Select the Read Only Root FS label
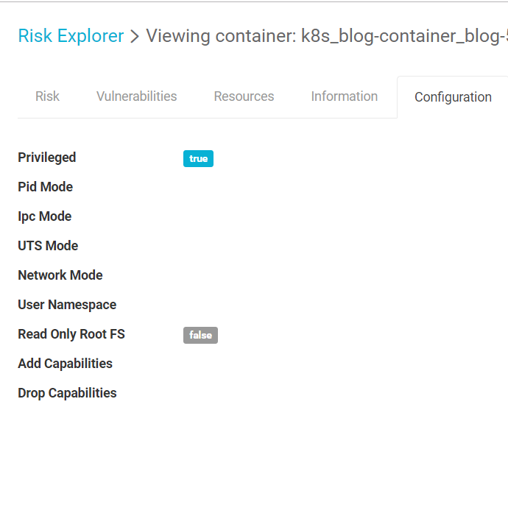 coord(71,334)
